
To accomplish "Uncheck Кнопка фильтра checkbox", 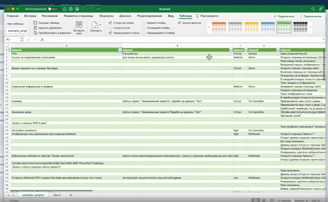I will pyautogui.click(x=179, y=23).
